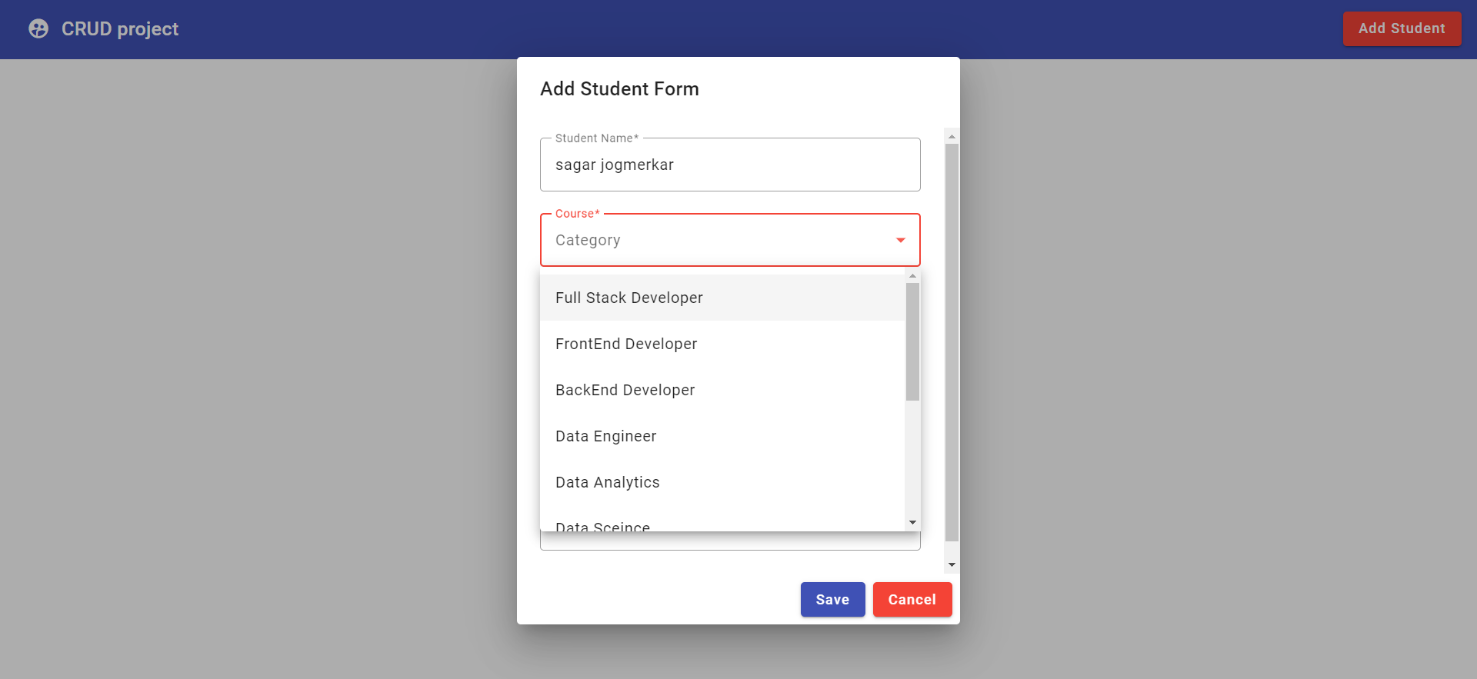The image size is (1477, 679).
Task: Click the CRUD project logo icon
Action: [x=38, y=28]
